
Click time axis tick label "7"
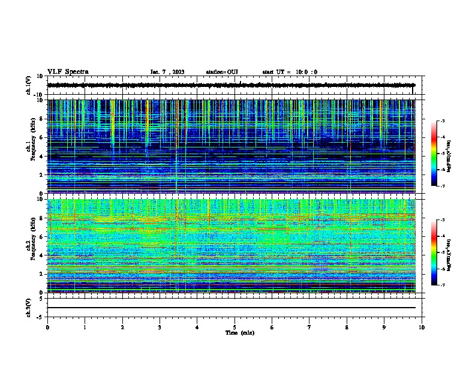pyautogui.click(x=309, y=327)
